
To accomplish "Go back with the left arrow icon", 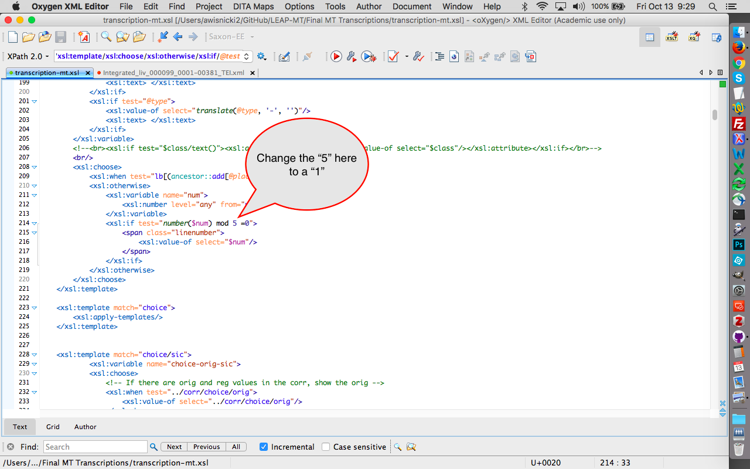I will click(x=178, y=37).
